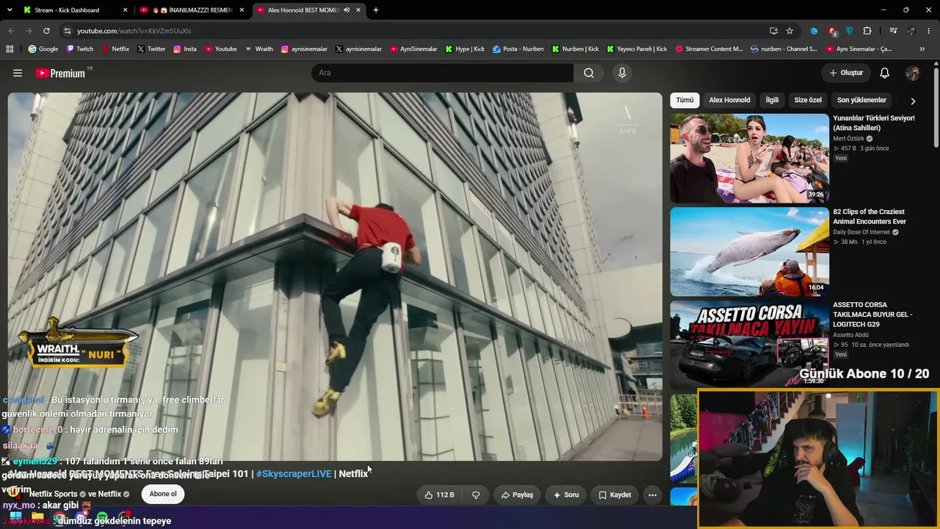
Task: Click the browser address bar URL
Action: (134, 31)
